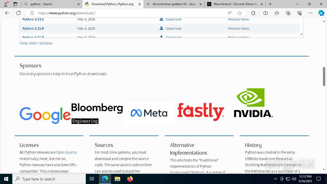
Task: Open Release Notes for Python 3.13.2
Action: 239,19
